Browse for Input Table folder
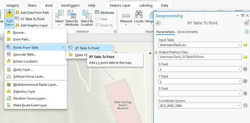250x123 pixels. tap(245, 45)
